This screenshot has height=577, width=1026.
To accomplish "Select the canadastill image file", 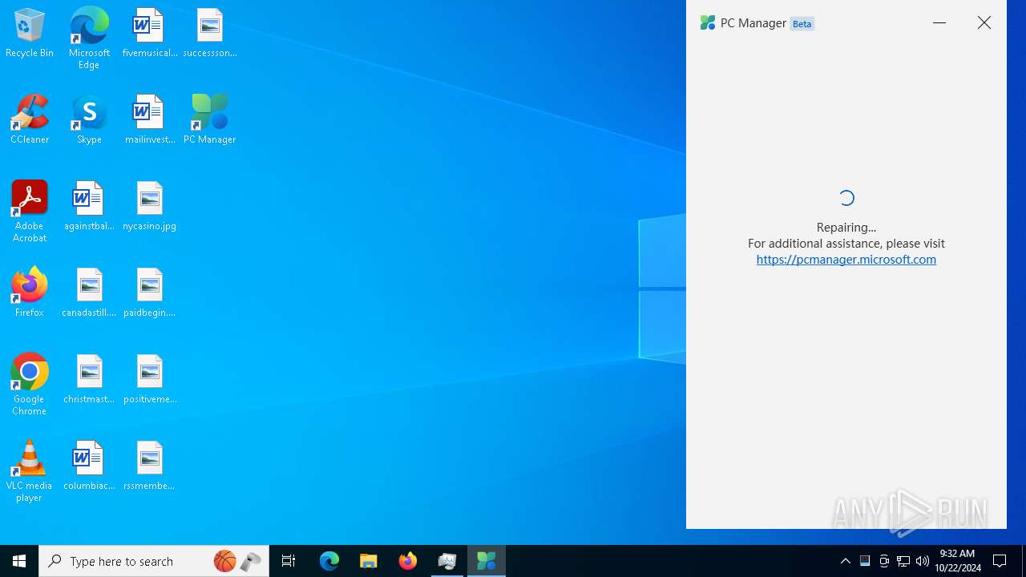I will point(89,293).
